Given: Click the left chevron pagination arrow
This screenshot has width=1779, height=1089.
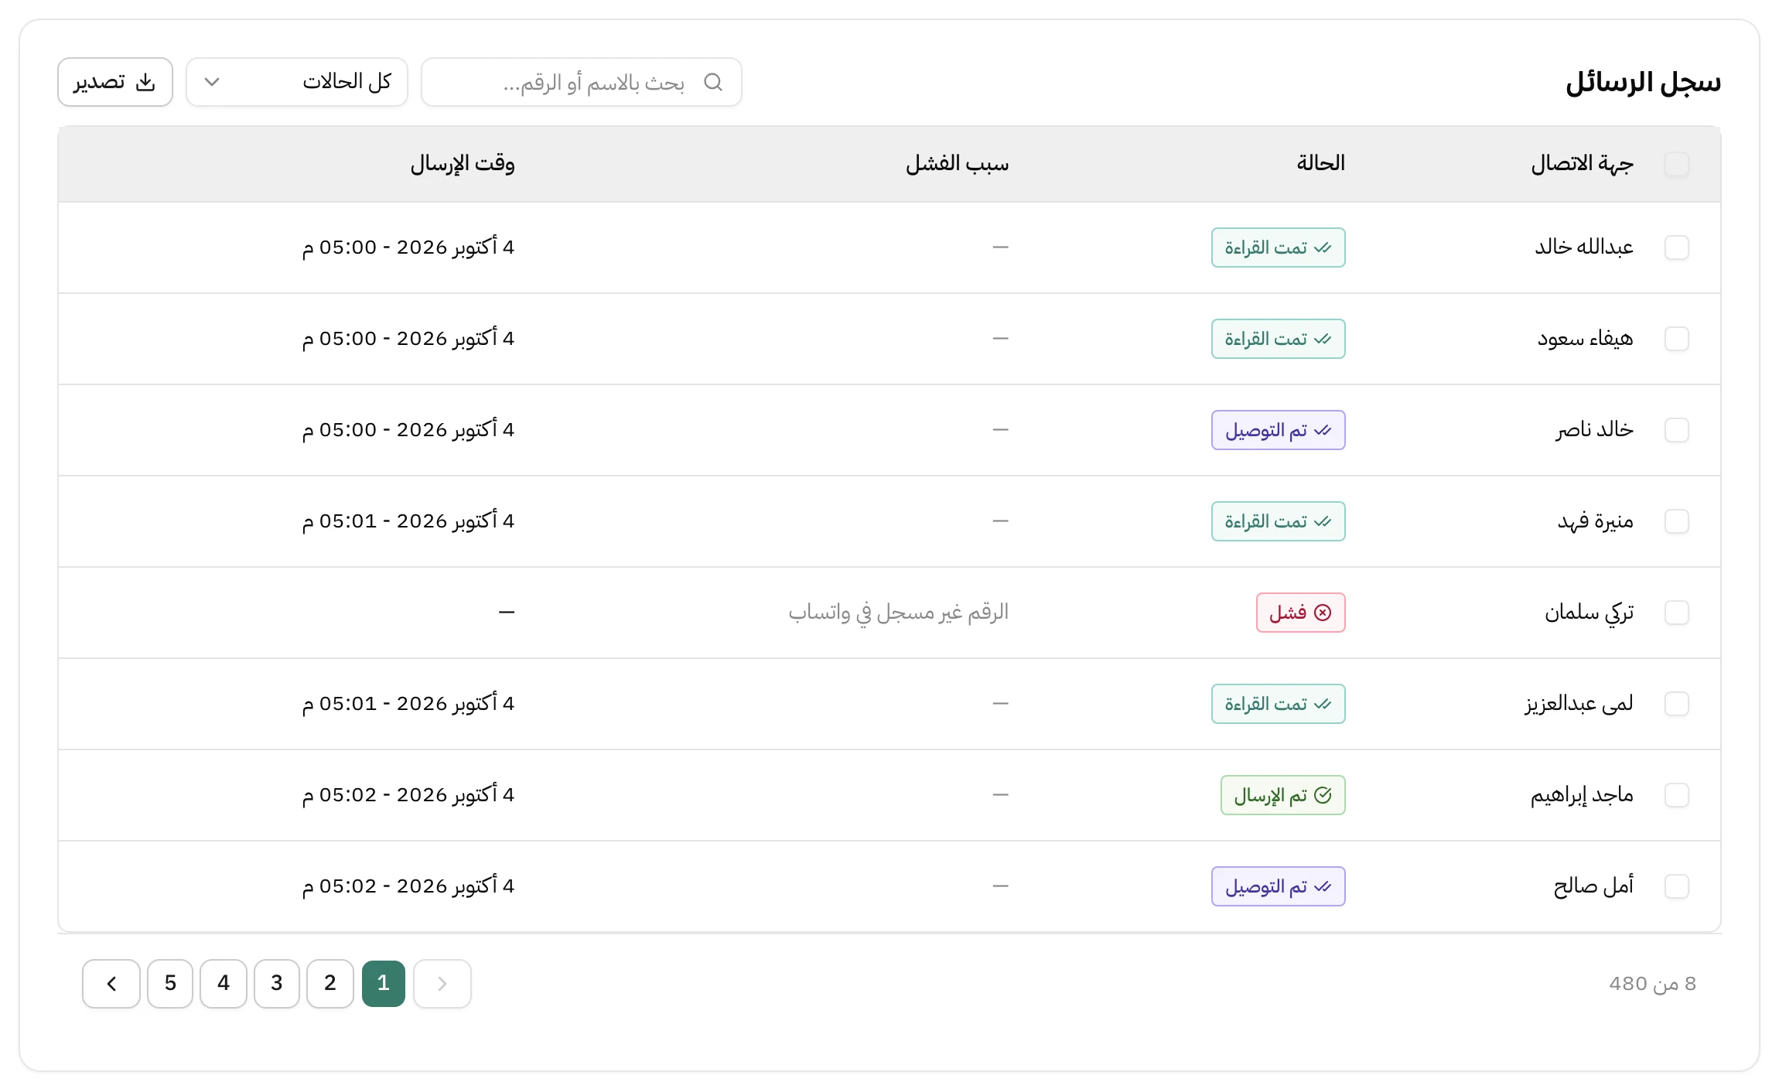Looking at the screenshot, I should (111, 984).
